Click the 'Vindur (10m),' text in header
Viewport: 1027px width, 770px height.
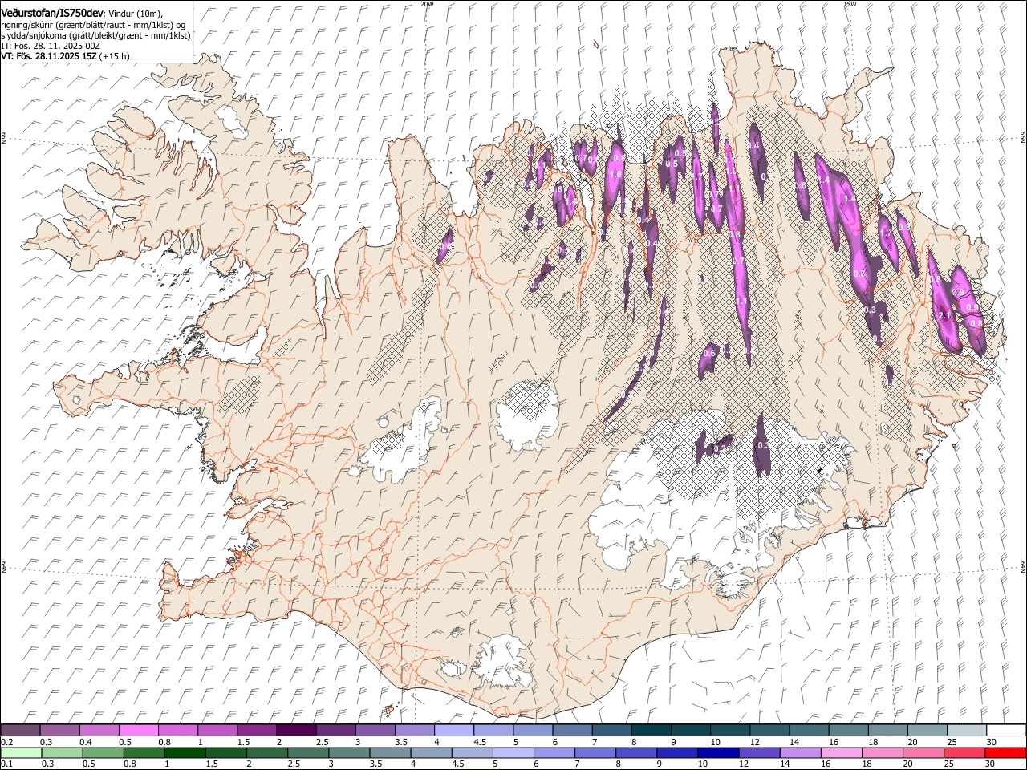[134, 14]
